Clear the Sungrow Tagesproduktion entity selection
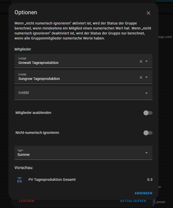The height and width of the screenshot is (208, 173). click(x=141, y=77)
